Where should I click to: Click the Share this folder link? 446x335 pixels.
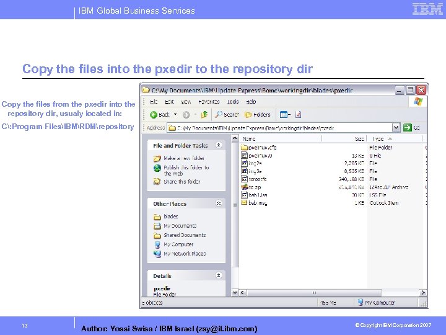181,181
